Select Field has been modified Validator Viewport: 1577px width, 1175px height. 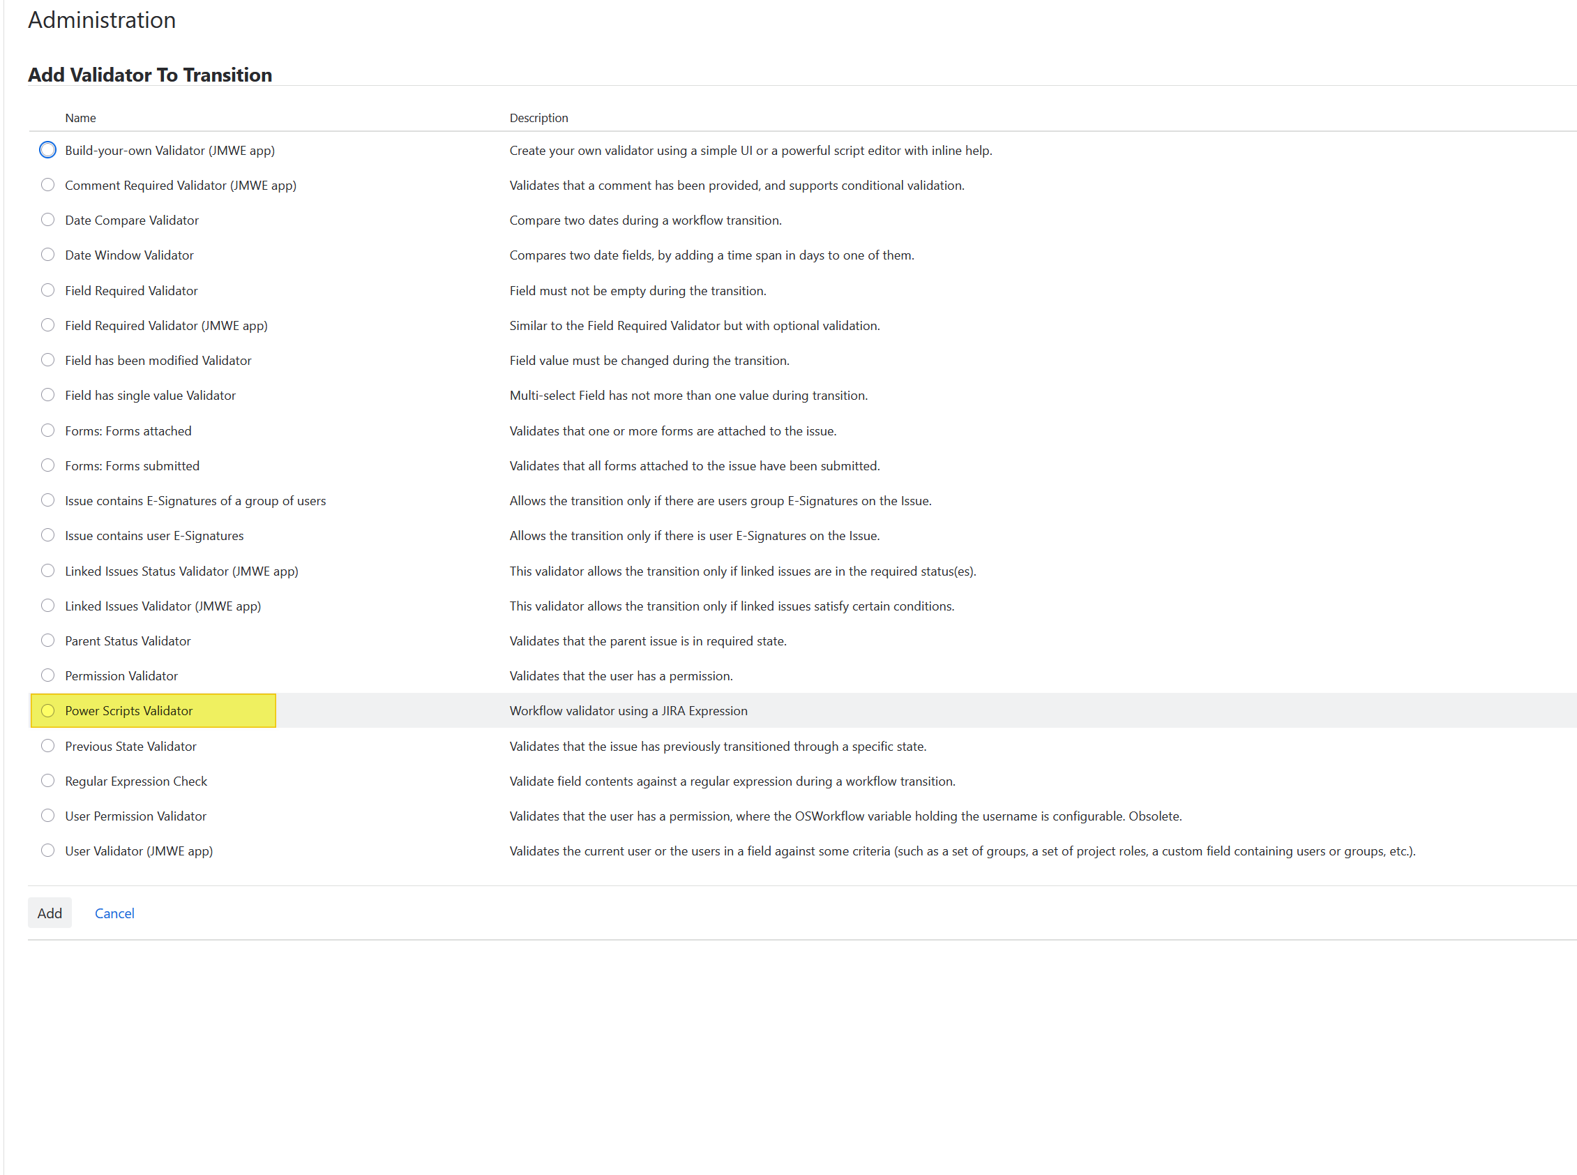coord(47,359)
